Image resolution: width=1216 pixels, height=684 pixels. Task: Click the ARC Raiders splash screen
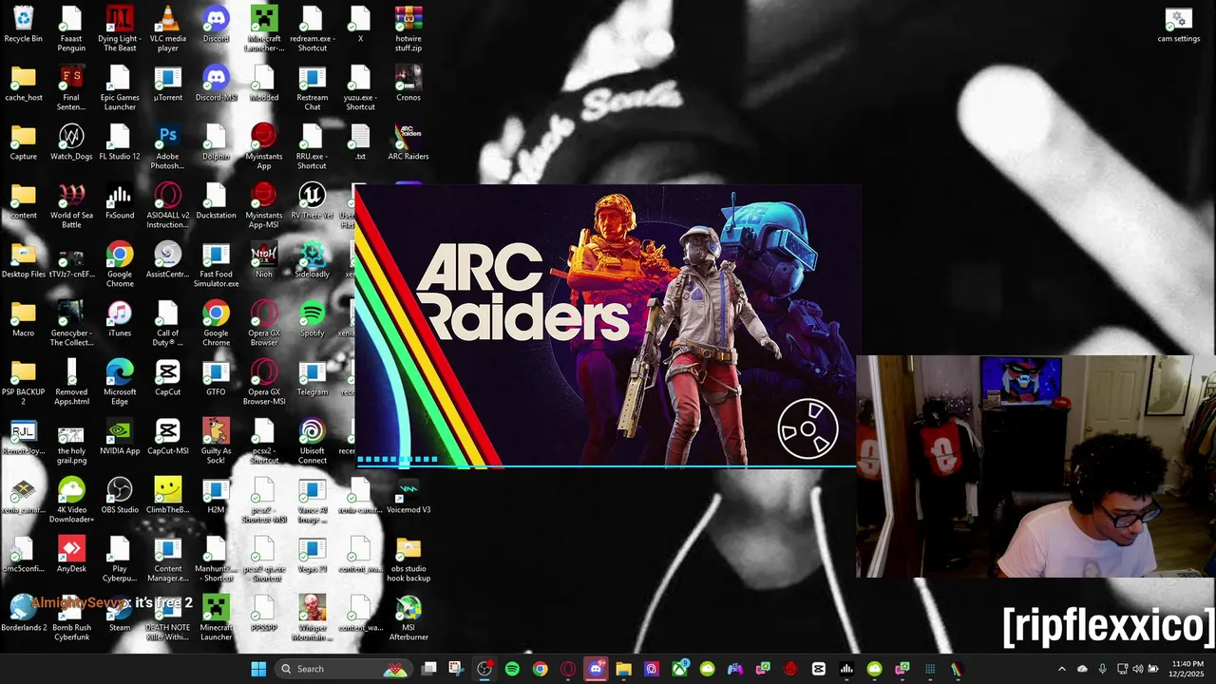tap(608, 327)
